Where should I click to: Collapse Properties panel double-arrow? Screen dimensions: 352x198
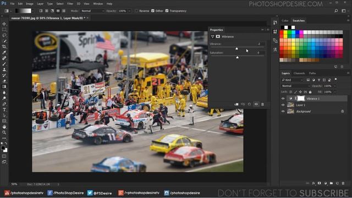[x=262, y=30]
